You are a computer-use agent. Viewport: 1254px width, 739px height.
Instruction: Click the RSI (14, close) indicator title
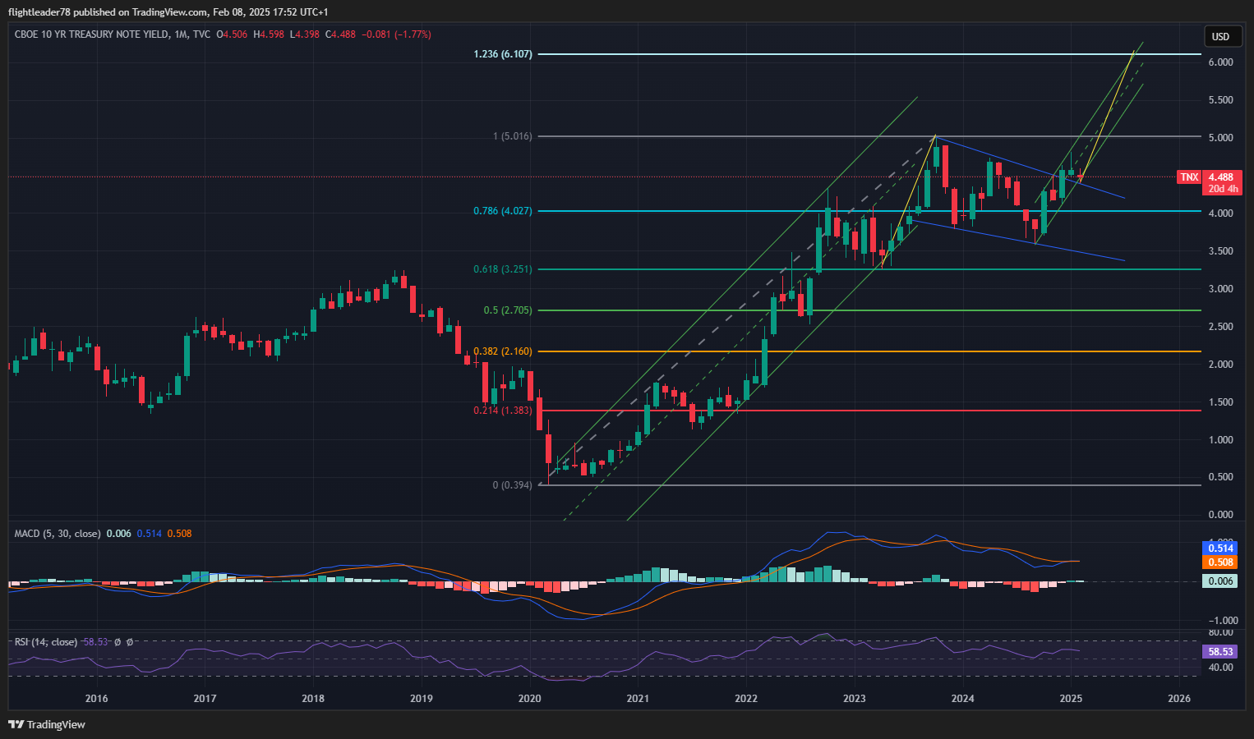[46, 642]
